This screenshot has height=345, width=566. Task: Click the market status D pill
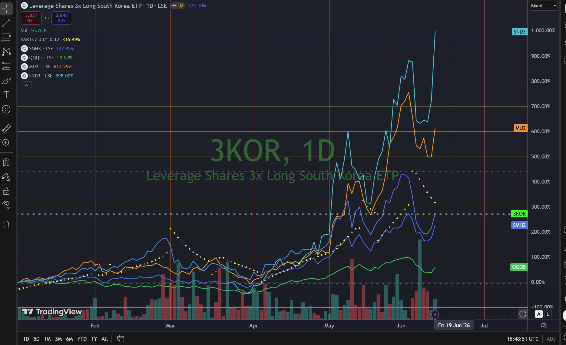(178, 6)
